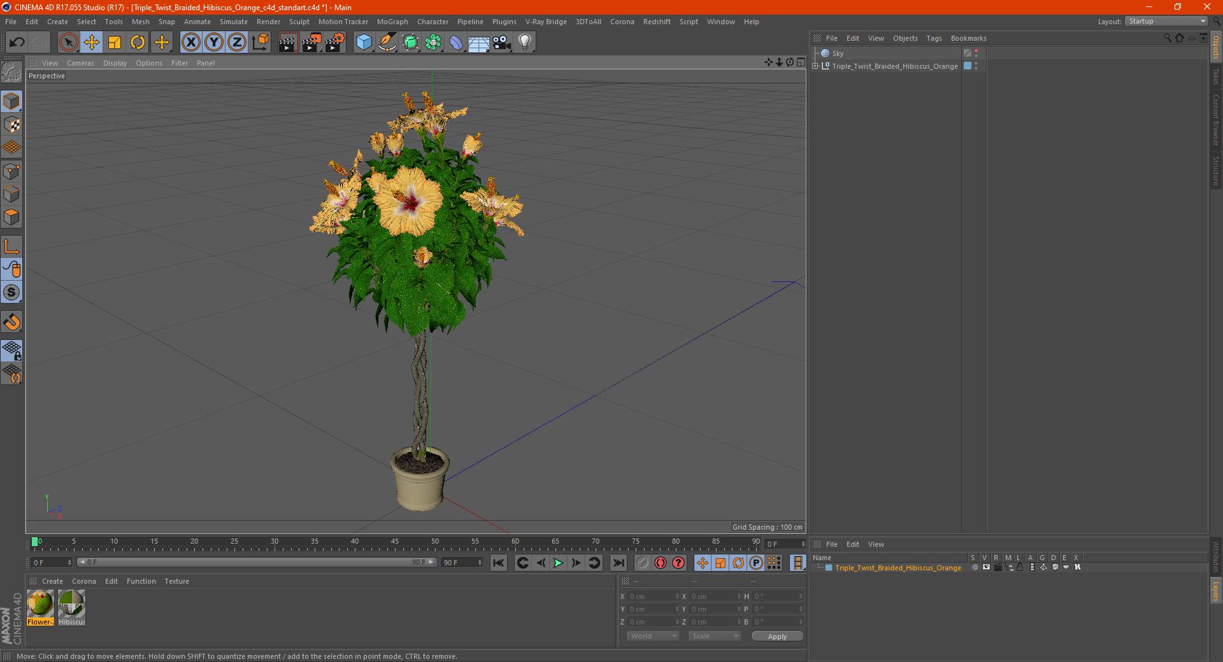The image size is (1223, 662).
Task: Switch to the Content Browser side tab
Action: [1216, 120]
